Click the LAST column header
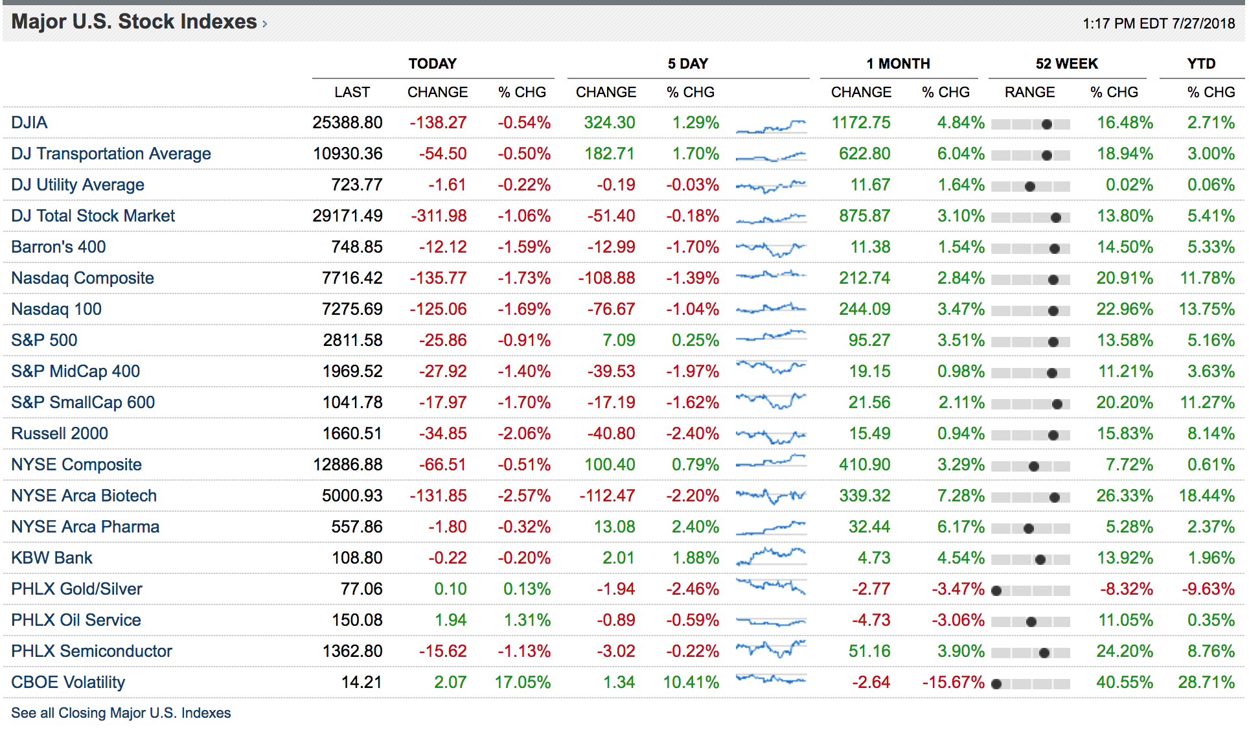1249x745 pixels. click(x=352, y=92)
